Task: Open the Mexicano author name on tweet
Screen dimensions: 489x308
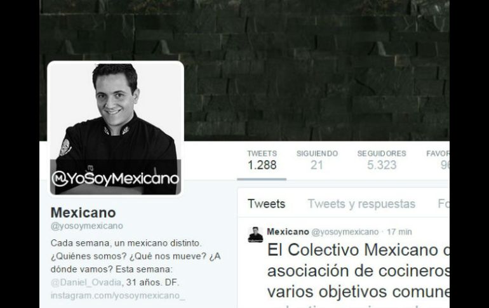Action: pyautogui.click(x=288, y=232)
